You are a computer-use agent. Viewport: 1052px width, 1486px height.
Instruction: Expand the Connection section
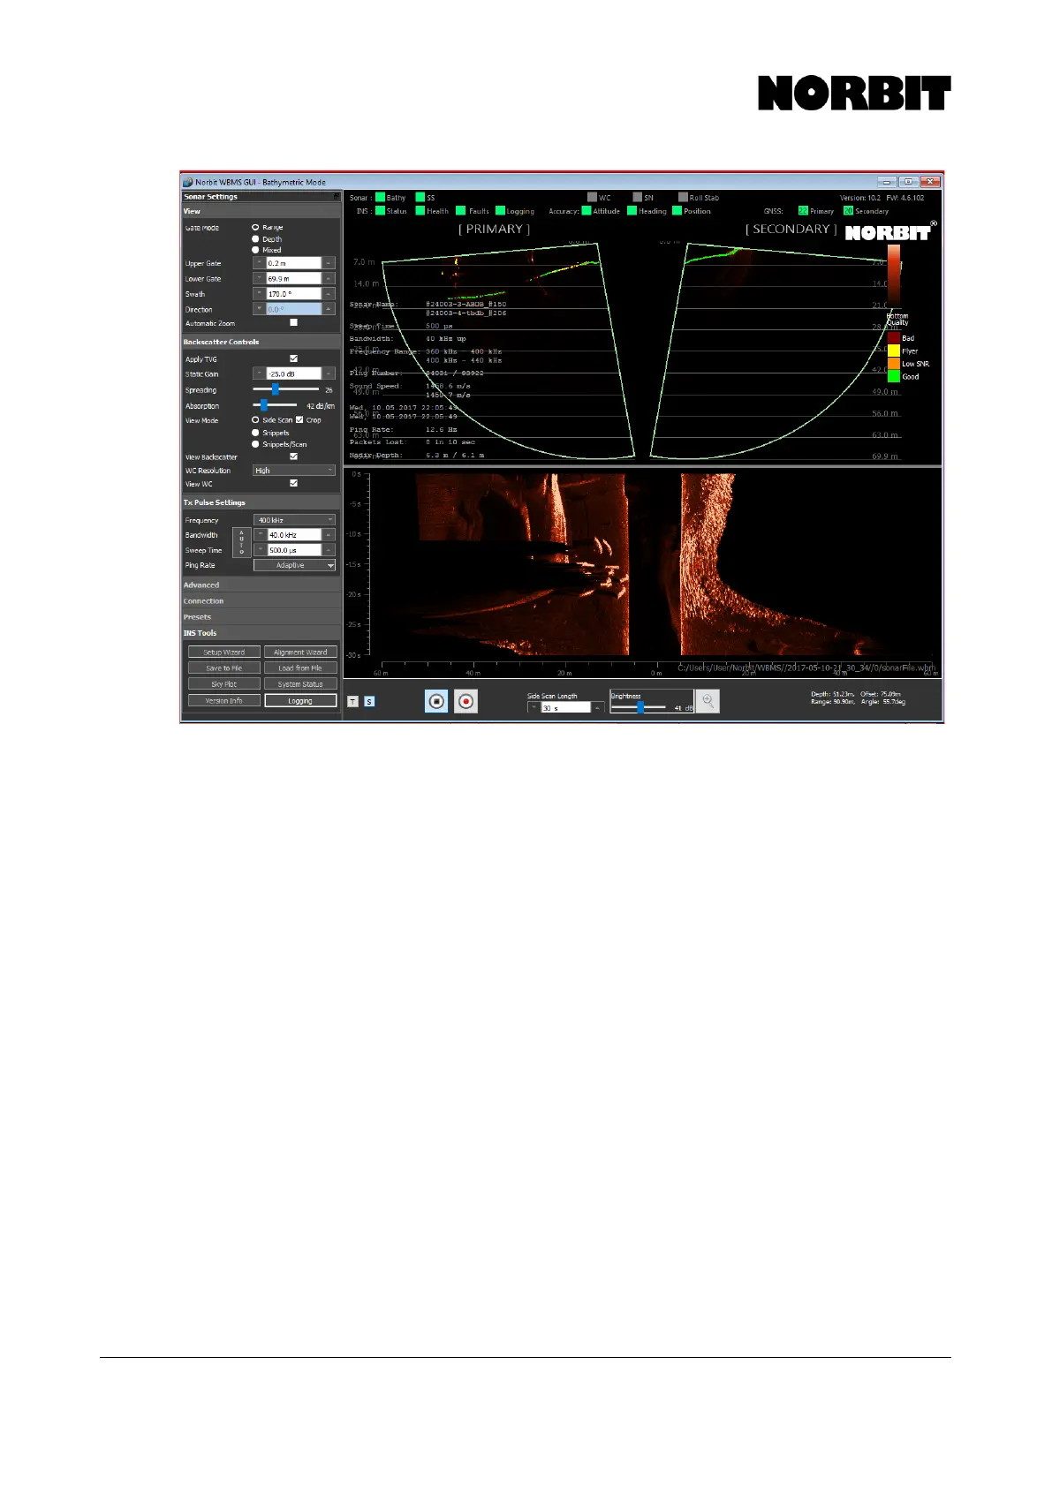point(261,600)
